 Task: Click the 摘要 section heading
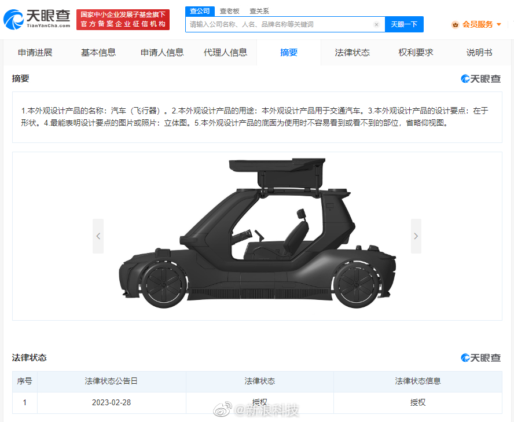coord(20,79)
